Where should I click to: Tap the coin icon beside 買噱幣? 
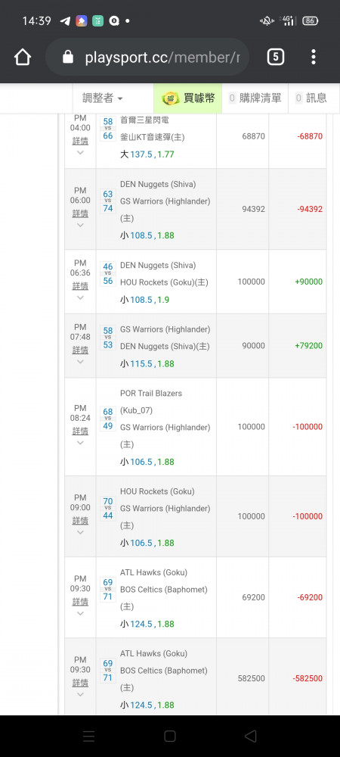170,98
